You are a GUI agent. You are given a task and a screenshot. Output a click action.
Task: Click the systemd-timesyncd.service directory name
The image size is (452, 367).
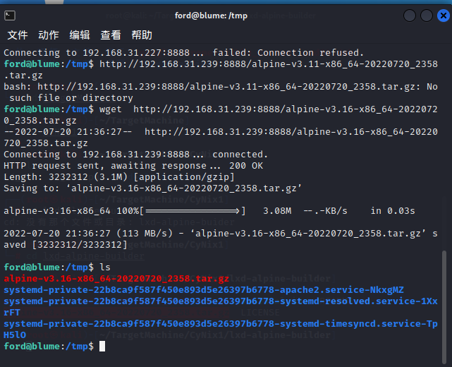(x=221, y=329)
